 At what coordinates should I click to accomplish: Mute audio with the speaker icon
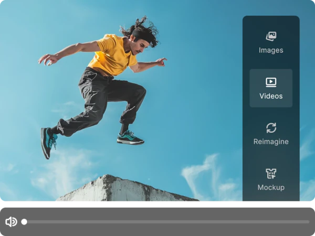pyautogui.click(x=11, y=222)
